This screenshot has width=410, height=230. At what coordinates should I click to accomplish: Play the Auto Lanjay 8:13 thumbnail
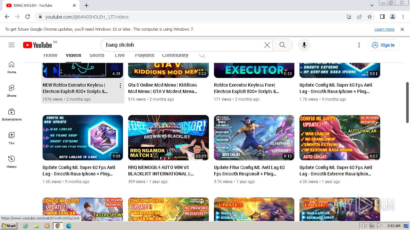tap(254, 138)
